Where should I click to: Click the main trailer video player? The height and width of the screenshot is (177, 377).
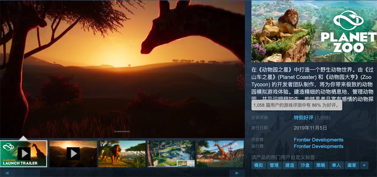[x=122, y=69]
